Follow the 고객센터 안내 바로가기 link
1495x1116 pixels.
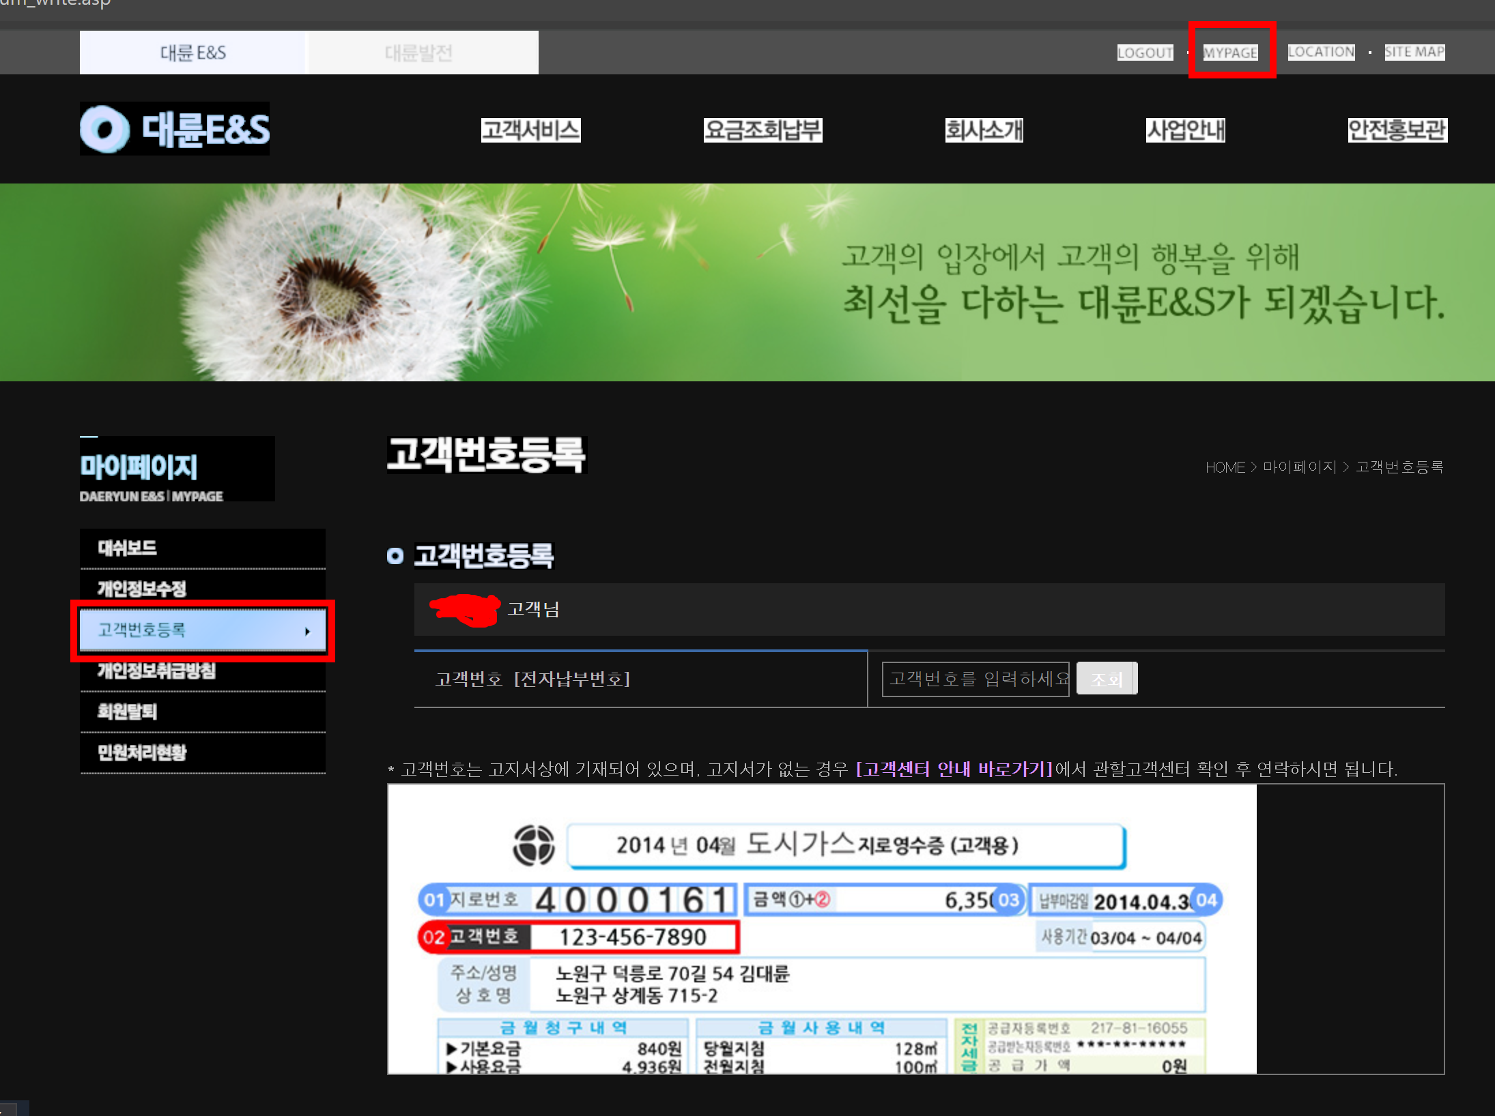pos(954,769)
